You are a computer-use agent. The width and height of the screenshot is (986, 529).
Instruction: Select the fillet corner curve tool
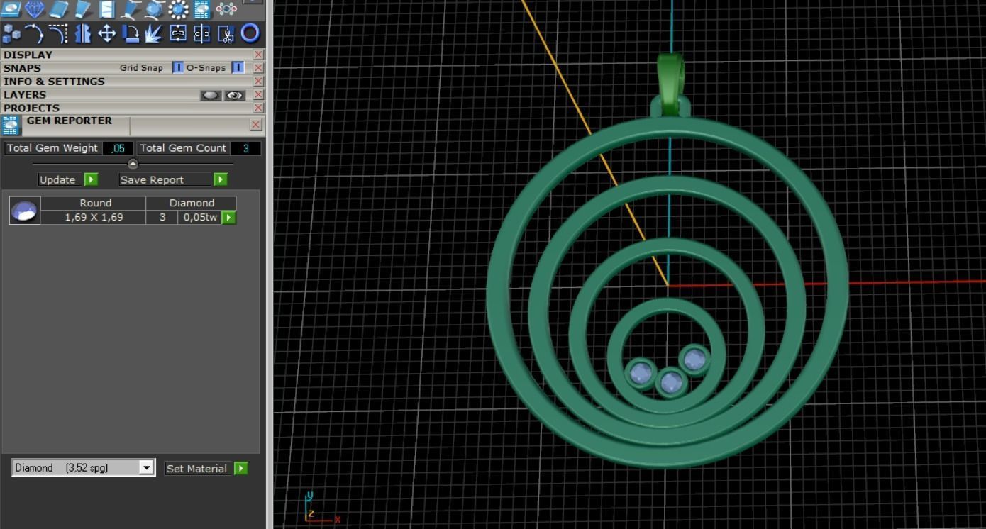[59, 33]
